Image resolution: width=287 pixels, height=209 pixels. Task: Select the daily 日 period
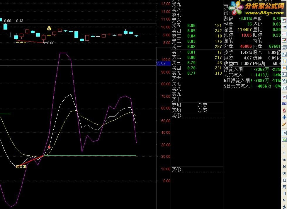[284, 180]
